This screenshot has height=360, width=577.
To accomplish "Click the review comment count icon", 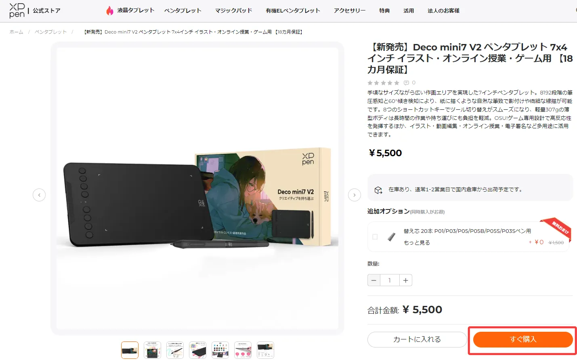I will point(407,83).
